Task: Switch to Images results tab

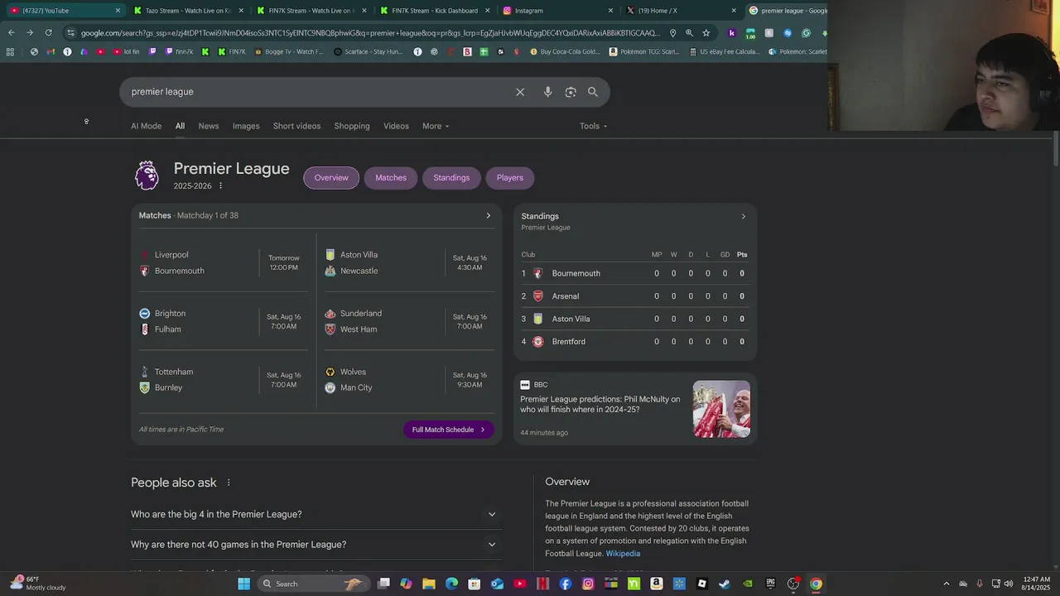Action: (246, 126)
